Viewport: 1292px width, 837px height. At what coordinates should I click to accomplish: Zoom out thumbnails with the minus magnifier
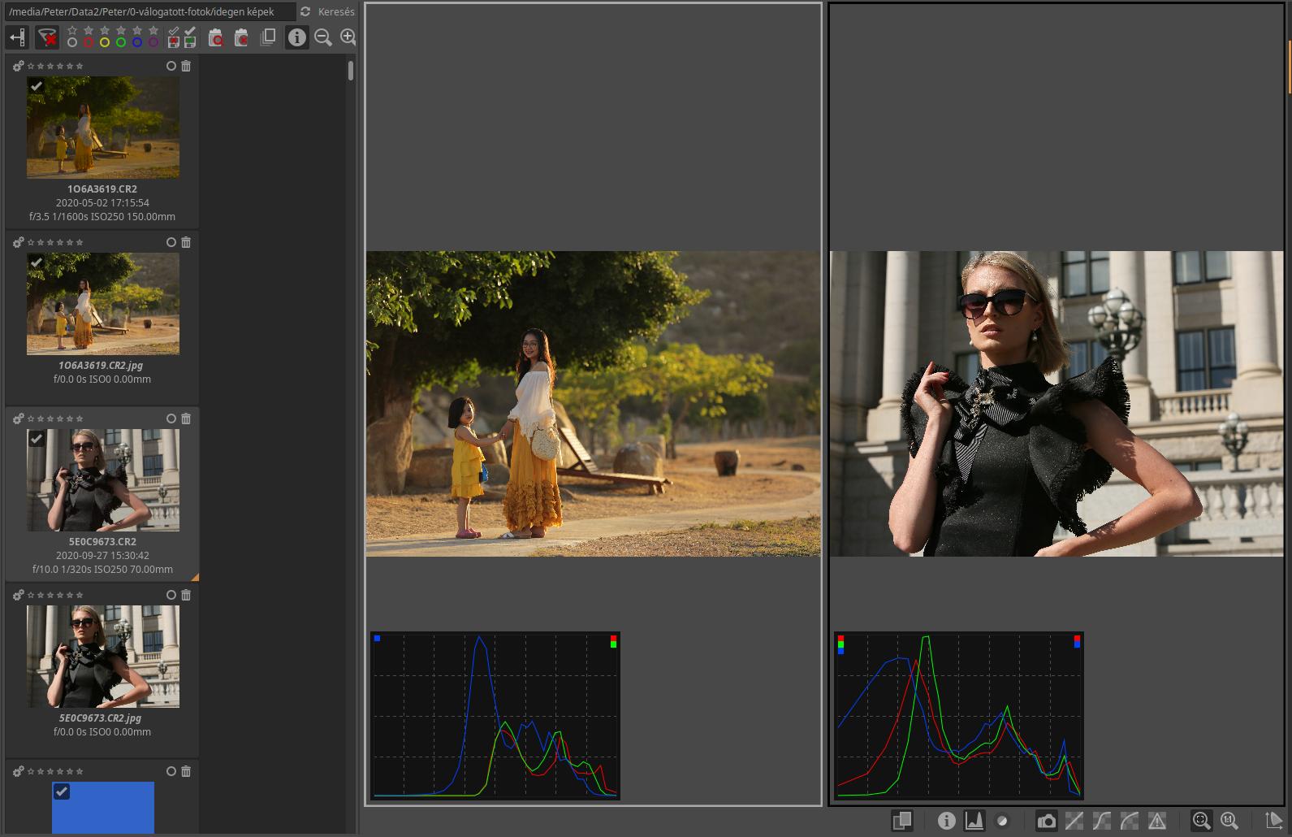pyautogui.click(x=323, y=37)
